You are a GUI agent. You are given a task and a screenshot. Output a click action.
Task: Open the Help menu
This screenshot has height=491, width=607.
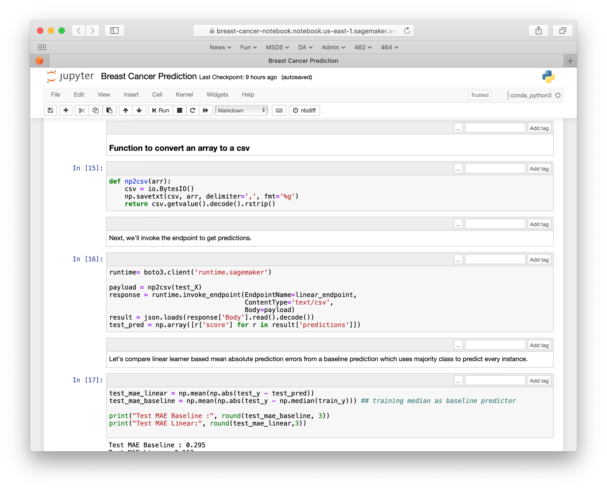pyautogui.click(x=248, y=94)
